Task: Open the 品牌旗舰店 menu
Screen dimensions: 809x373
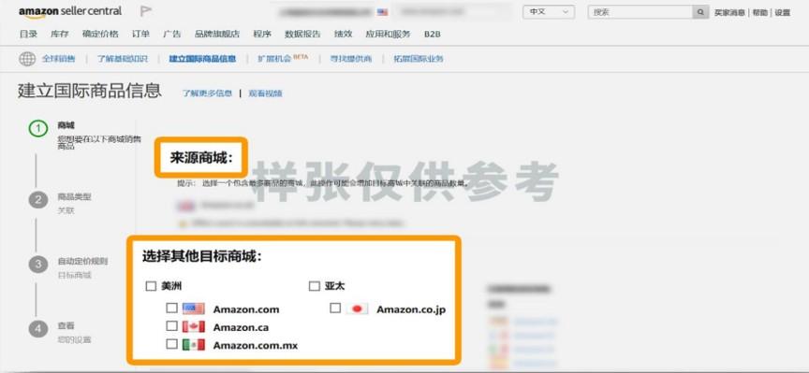Action: click(217, 34)
